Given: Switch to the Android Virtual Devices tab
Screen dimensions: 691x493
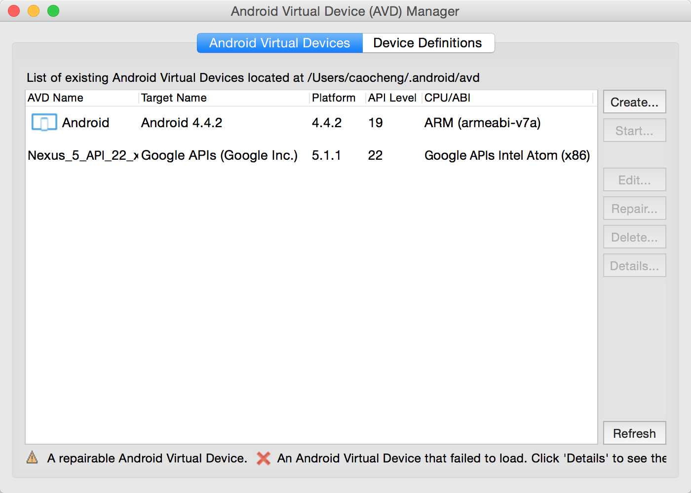Looking at the screenshot, I should tap(280, 43).
